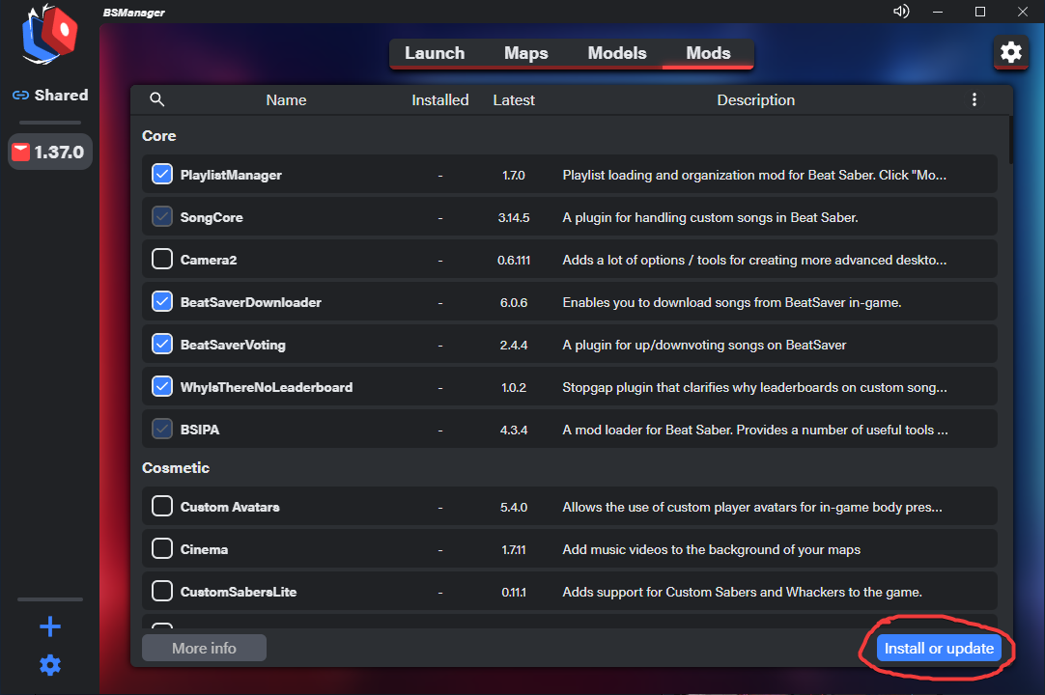
Task: Click the Name column header
Action: click(x=286, y=100)
